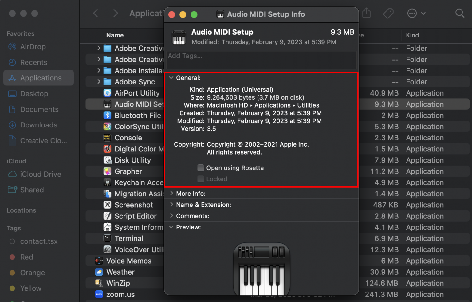Click the Share icon in Finder toolbar
The height and width of the screenshot is (302, 472).
366,13
